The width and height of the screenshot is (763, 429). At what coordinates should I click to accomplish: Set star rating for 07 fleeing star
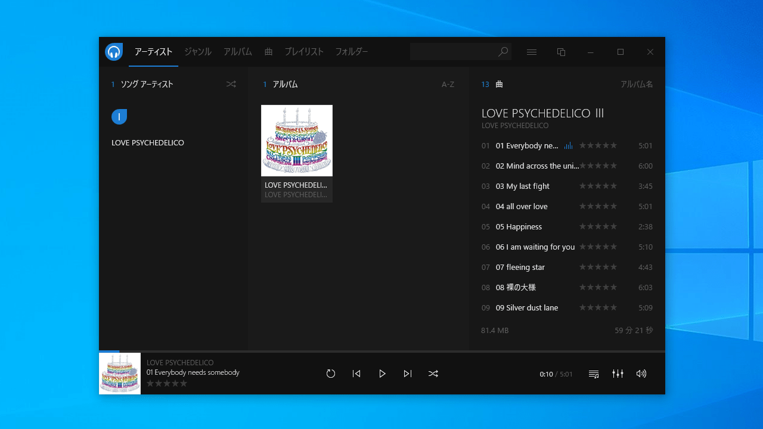pyautogui.click(x=598, y=267)
